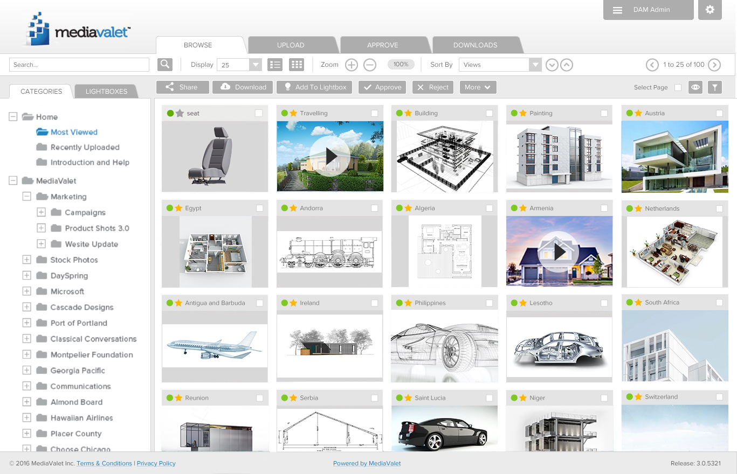Select the Categories tab

pos(42,92)
